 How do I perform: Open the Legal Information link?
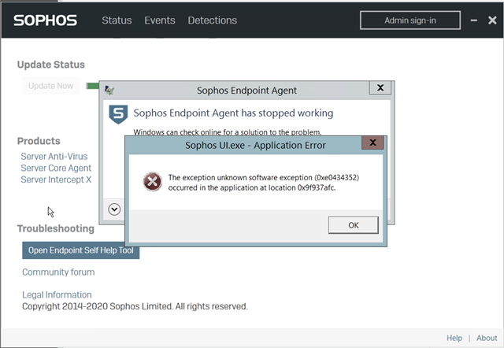[x=57, y=294]
